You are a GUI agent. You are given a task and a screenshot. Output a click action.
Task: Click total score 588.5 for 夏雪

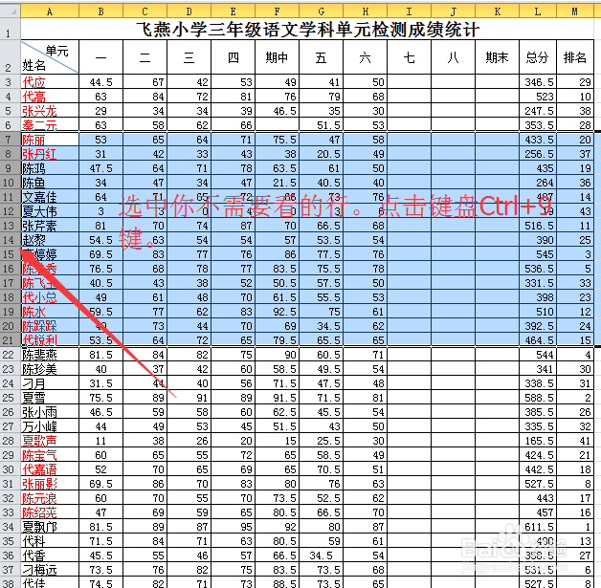click(x=538, y=398)
